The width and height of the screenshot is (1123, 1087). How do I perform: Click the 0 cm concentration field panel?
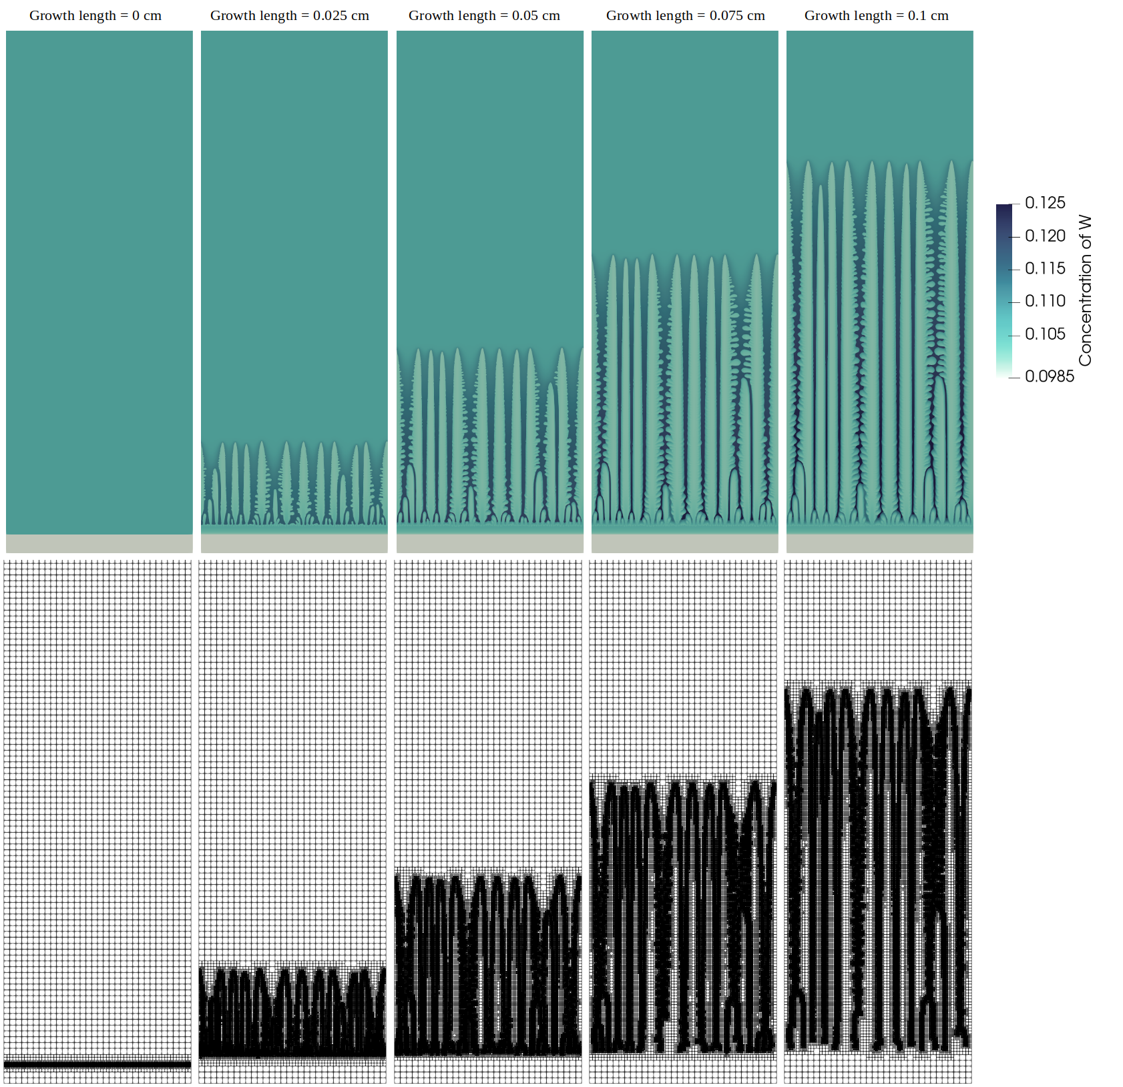(99, 292)
